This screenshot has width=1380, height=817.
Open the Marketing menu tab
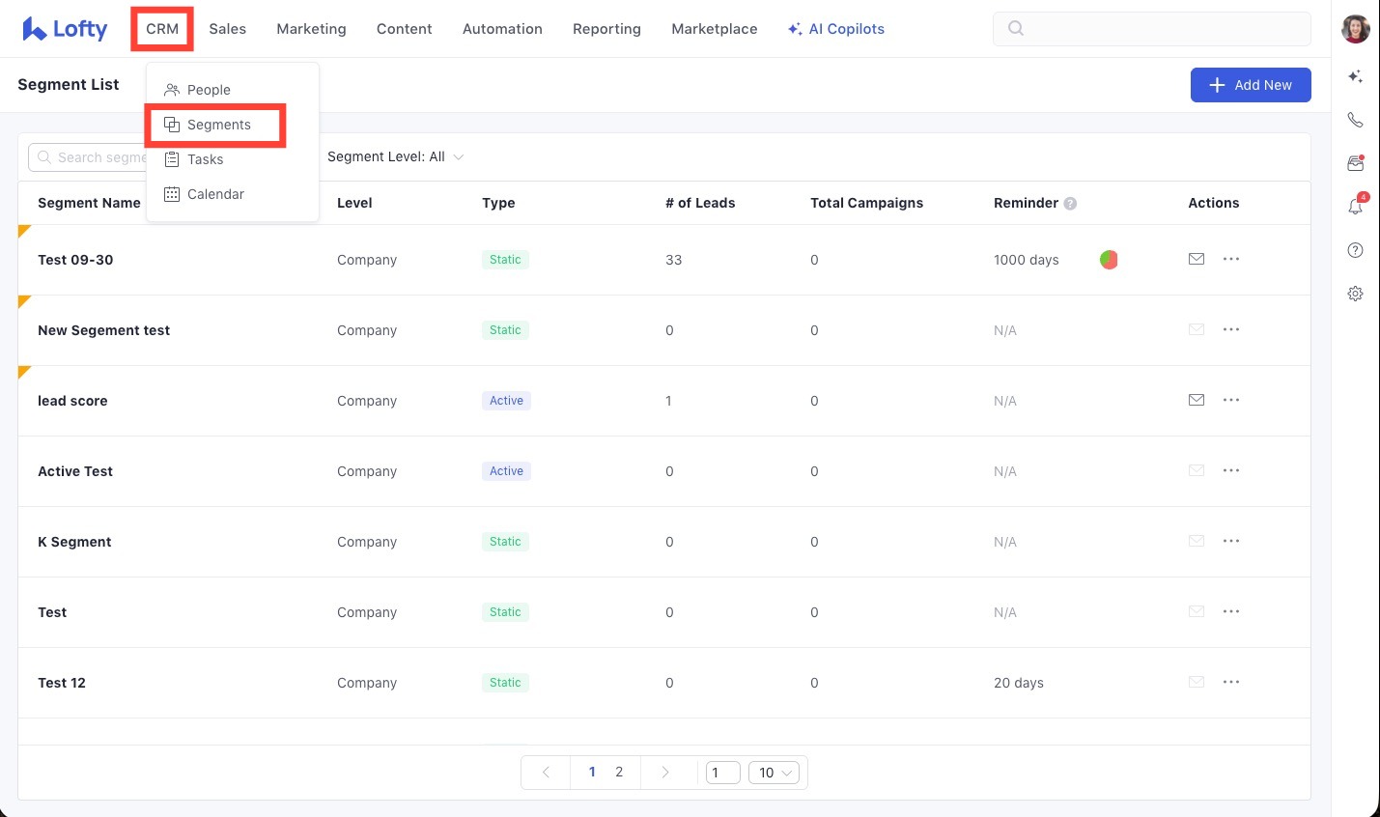point(311,29)
